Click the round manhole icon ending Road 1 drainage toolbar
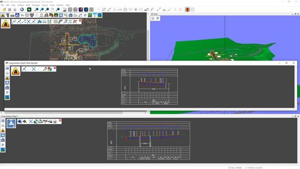300x169 pixels. [x=55, y=122]
